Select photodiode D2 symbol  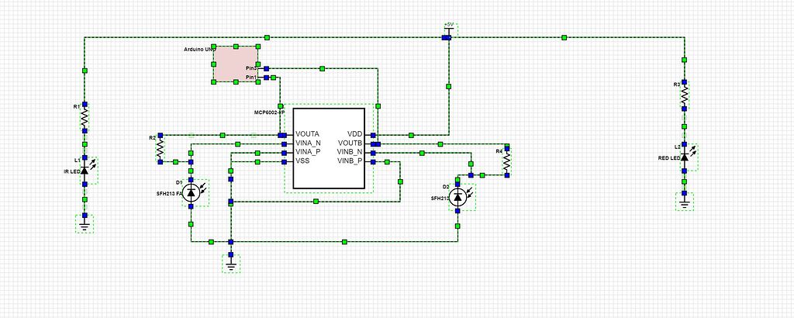pyautogui.click(x=458, y=197)
